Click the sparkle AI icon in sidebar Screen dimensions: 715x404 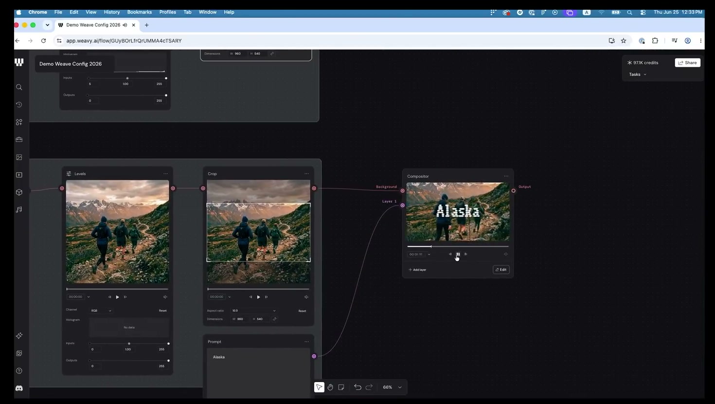pos(19,336)
